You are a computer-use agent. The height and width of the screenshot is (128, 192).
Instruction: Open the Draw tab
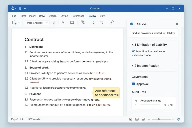(42, 16)
